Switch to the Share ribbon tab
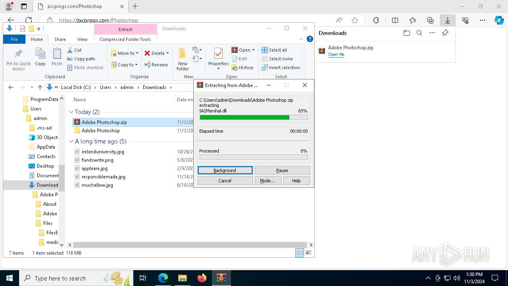The width and height of the screenshot is (508, 286). coord(60,39)
